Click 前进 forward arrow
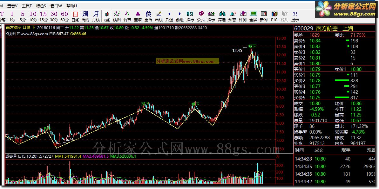This screenshot has height=189, width=379. [179, 16]
